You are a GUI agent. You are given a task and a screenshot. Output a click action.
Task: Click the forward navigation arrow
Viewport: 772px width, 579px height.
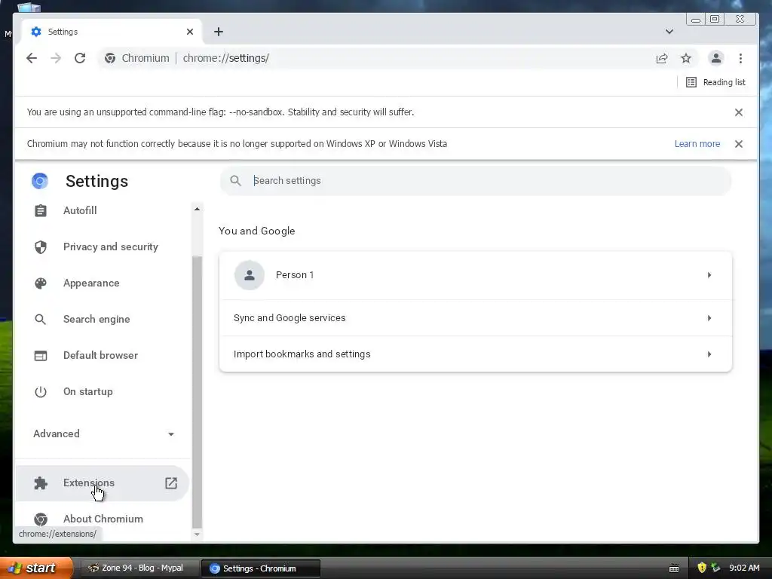56,58
